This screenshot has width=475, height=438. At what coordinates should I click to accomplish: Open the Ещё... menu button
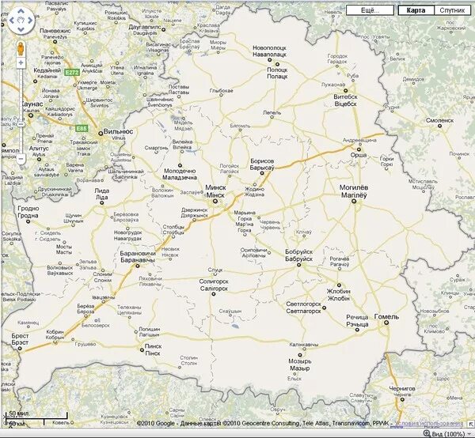pos(370,10)
